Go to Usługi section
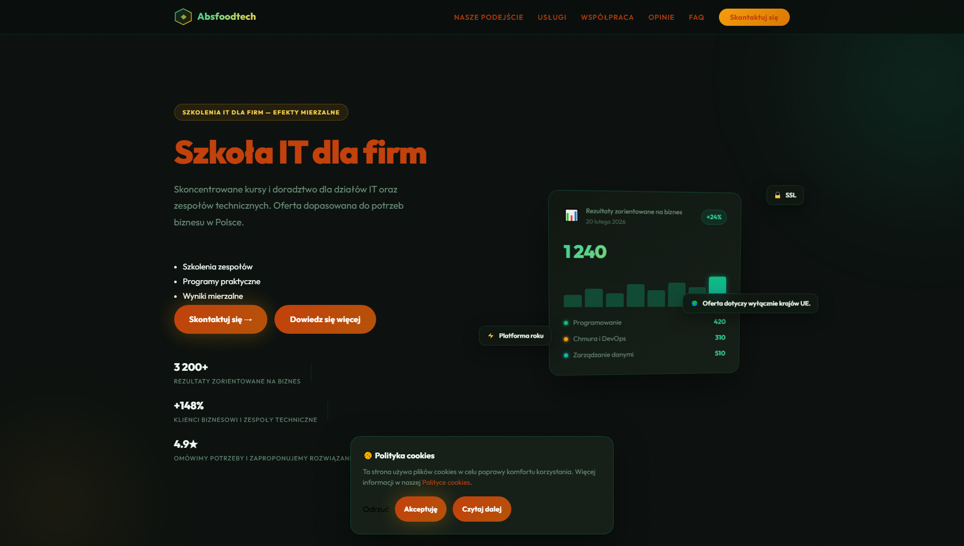Viewport: 964px width, 546px height. tap(552, 17)
